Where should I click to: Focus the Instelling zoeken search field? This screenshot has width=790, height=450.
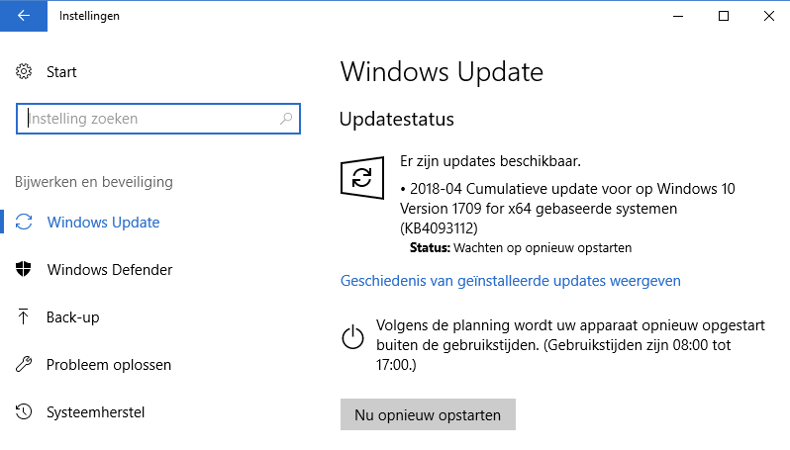point(148,119)
